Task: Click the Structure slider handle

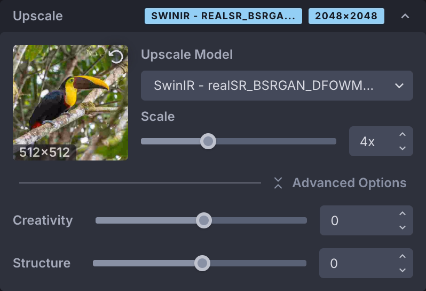Action: coord(202,263)
